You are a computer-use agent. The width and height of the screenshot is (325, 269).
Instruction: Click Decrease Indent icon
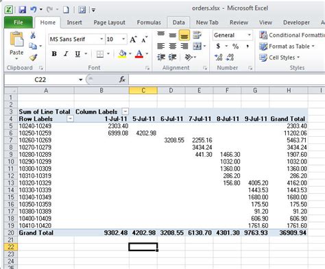[x=161, y=57]
